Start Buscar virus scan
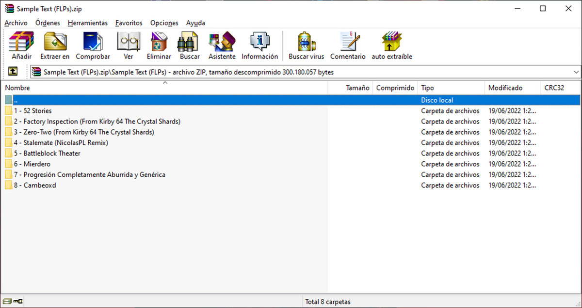 click(306, 46)
